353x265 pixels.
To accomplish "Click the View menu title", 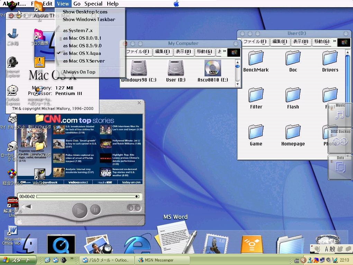I will point(63,3).
